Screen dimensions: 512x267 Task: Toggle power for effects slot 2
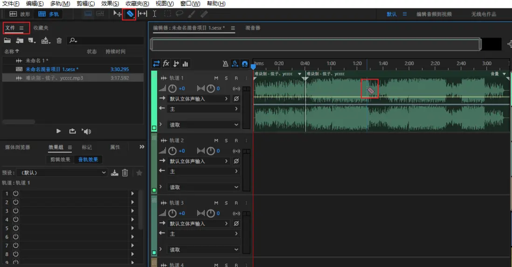pos(16,202)
